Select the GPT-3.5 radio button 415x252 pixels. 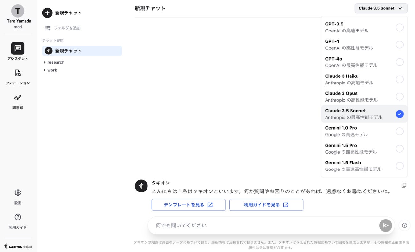pos(400,27)
